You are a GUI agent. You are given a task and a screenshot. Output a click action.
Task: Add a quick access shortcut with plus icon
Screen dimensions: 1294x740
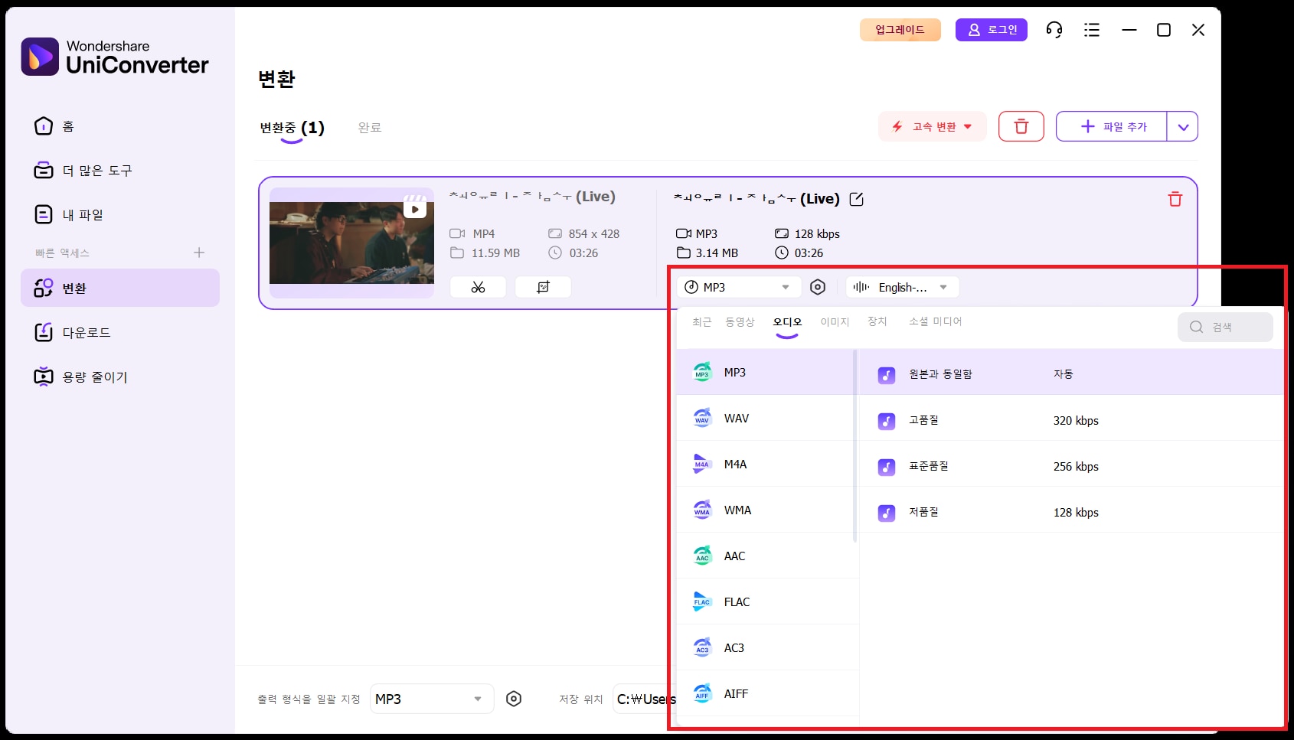pyautogui.click(x=199, y=253)
